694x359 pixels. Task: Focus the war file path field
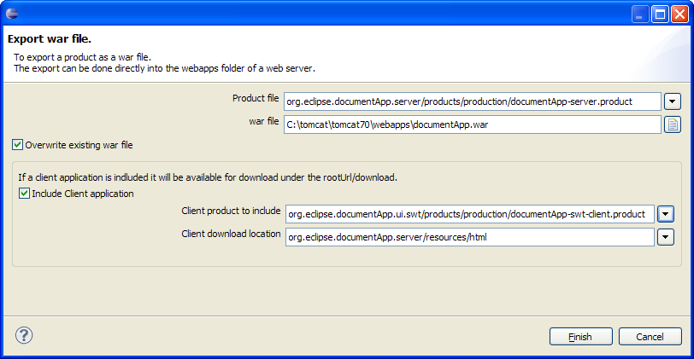coord(473,124)
